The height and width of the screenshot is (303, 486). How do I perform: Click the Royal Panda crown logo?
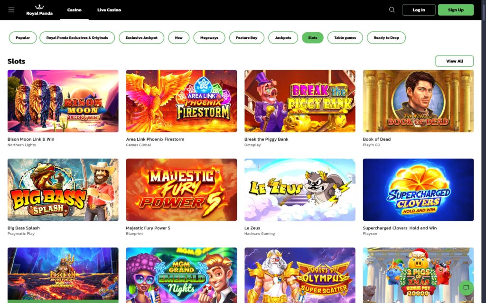point(39,9)
